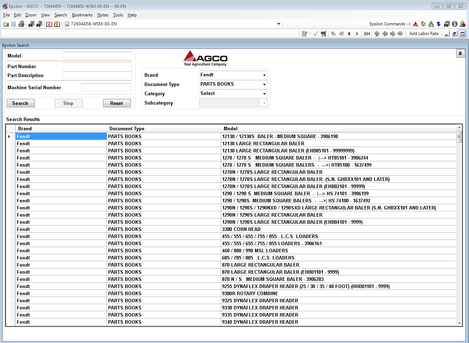Open the Tools menu
This screenshot has width=469, height=343.
(x=118, y=15)
